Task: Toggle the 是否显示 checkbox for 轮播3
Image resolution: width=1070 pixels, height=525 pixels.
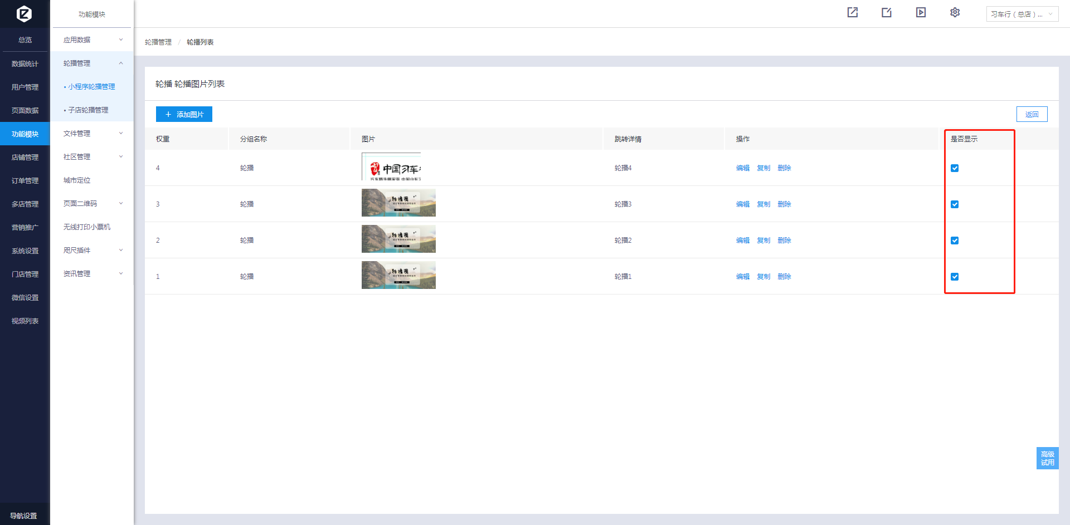Action: tap(955, 204)
